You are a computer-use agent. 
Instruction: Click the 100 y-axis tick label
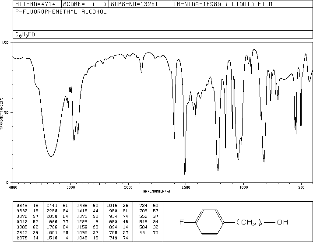click(6, 42)
